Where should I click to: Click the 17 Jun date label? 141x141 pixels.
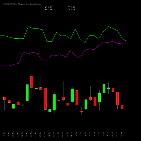point(99,134)
